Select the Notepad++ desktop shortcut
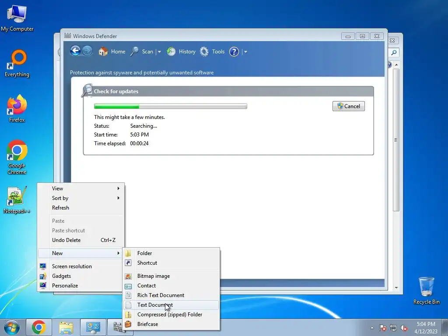 click(x=17, y=199)
